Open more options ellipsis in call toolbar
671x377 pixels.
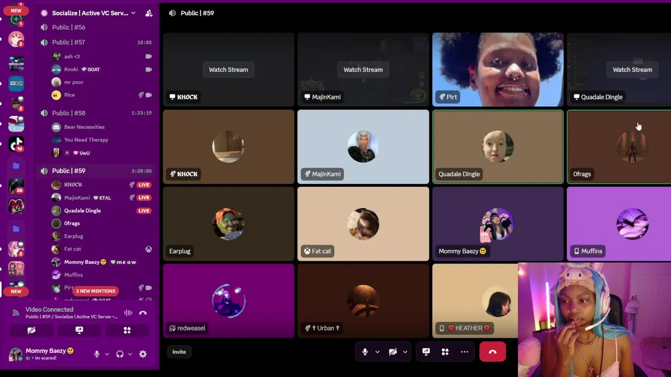(x=464, y=352)
